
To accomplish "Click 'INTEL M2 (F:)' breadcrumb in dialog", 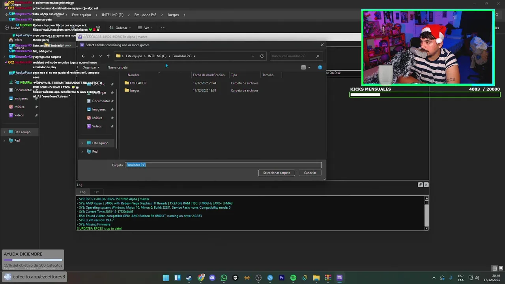I will coord(157,56).
